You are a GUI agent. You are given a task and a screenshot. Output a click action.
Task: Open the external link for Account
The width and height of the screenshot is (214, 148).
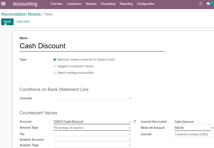(134, 121)
